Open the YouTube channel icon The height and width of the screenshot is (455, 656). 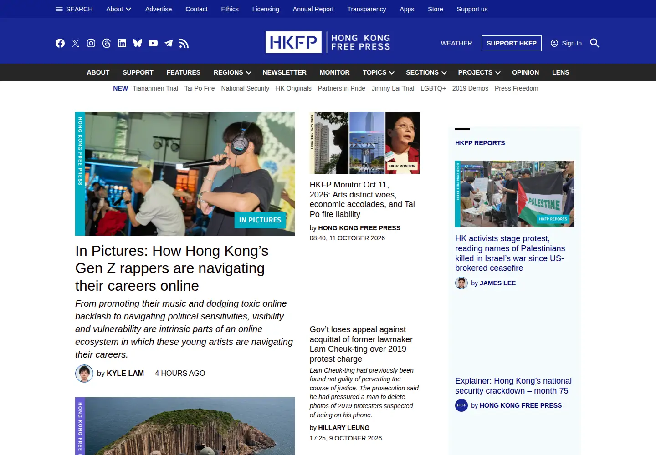pyautogui.click(x=153, y=43)
